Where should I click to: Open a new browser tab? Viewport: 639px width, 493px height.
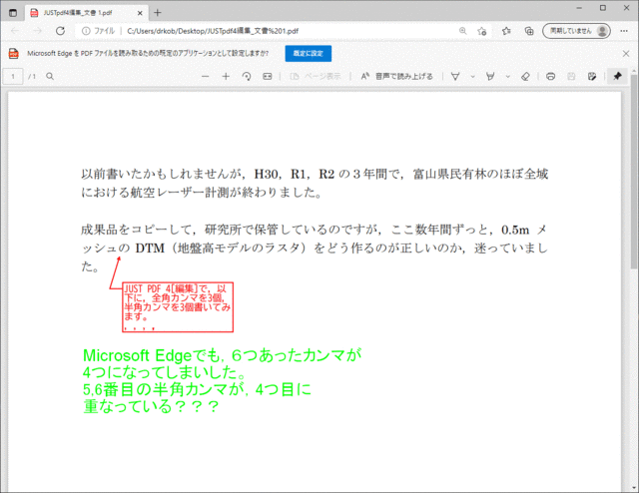point(158,13)
